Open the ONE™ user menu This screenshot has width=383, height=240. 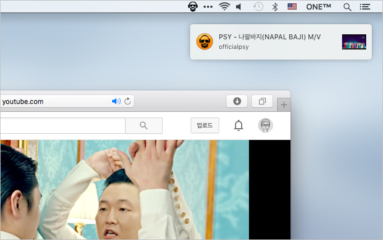[319, 7]
